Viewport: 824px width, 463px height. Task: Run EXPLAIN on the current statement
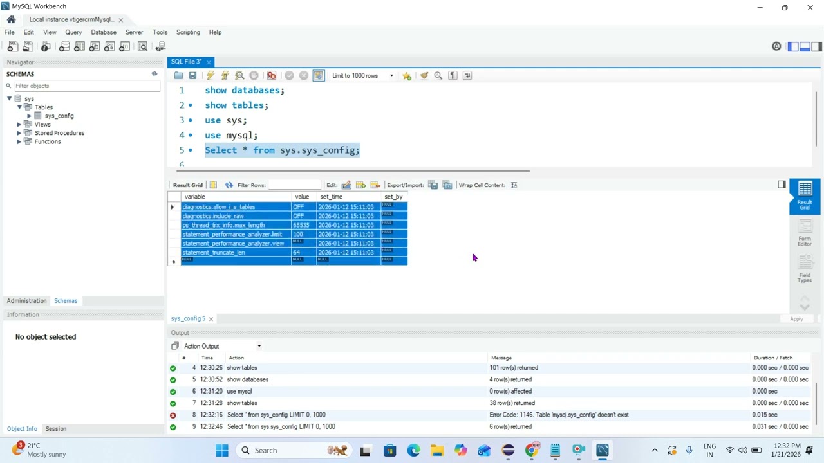239,76
